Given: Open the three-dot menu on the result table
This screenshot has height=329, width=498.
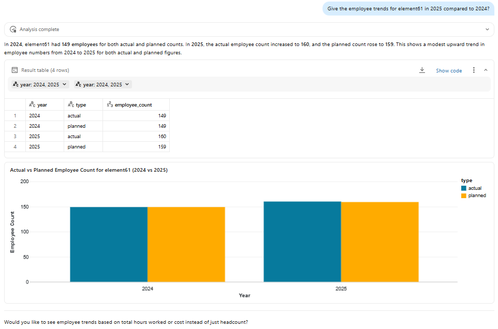Looking at the screenshot, I should click(x=473, y=70).
